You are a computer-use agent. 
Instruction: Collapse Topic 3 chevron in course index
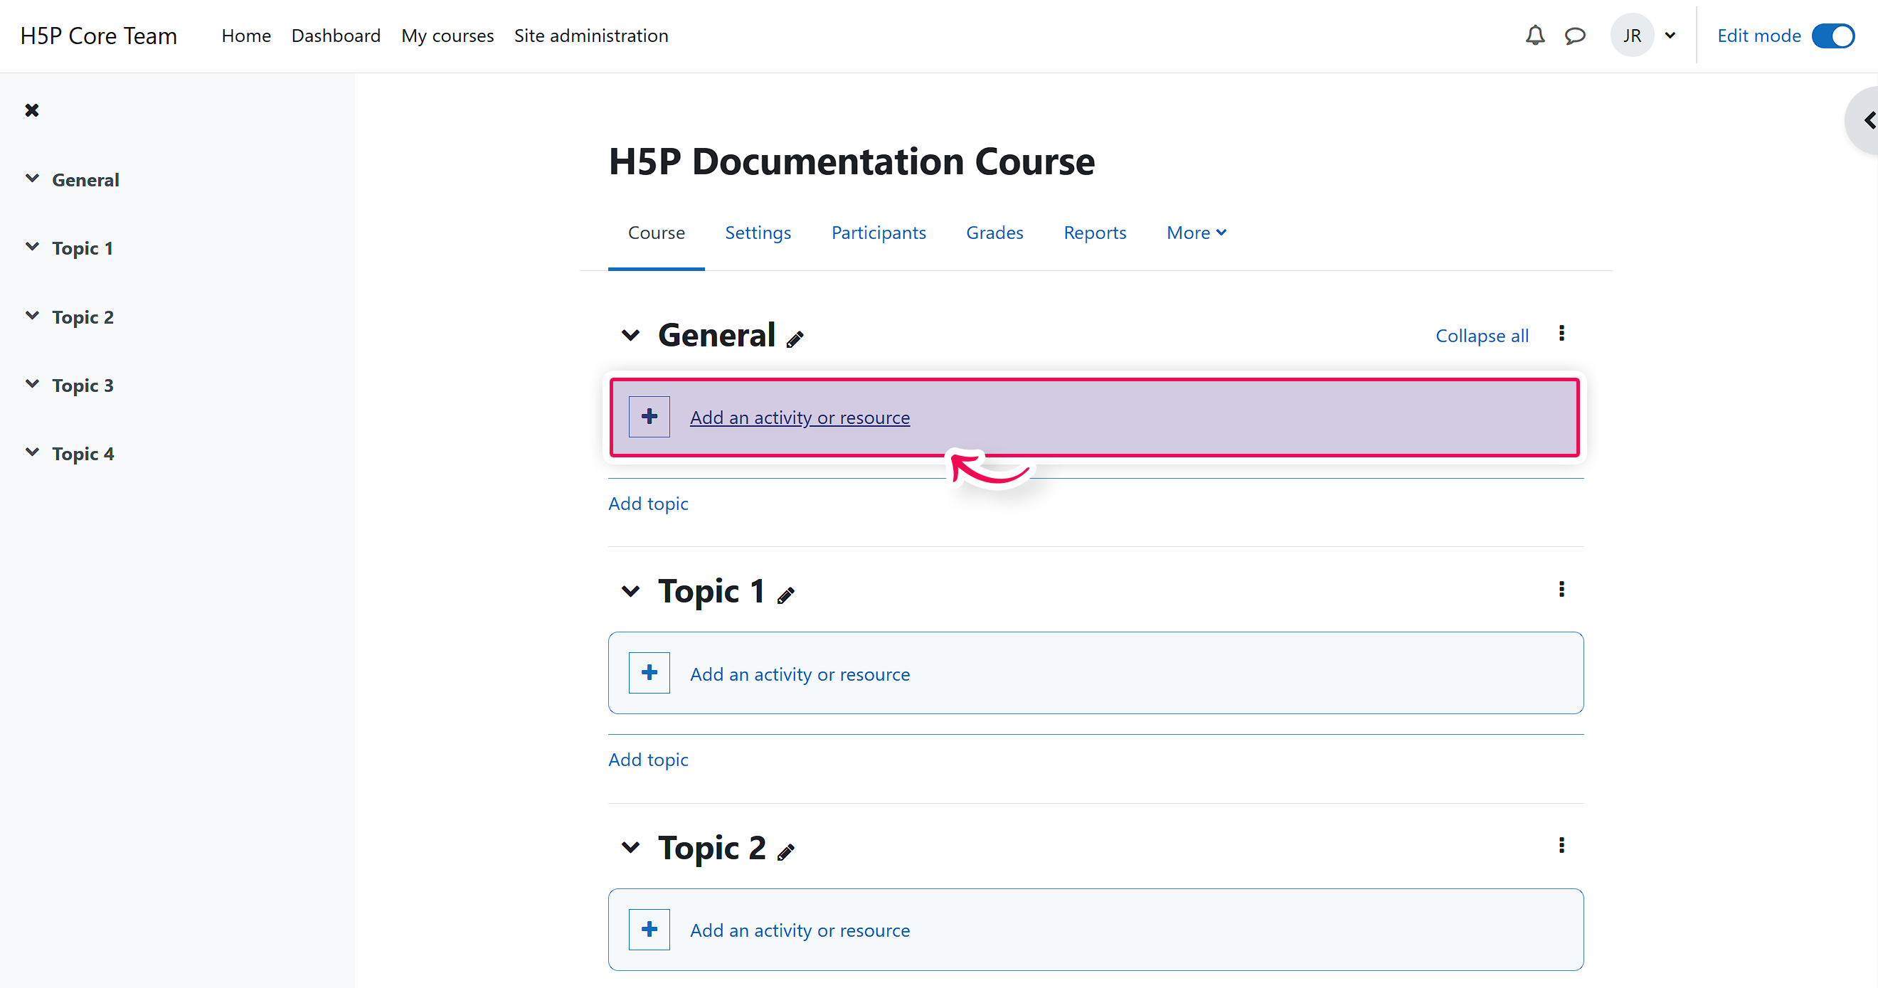pyautogui.click(x=32, y=383)
